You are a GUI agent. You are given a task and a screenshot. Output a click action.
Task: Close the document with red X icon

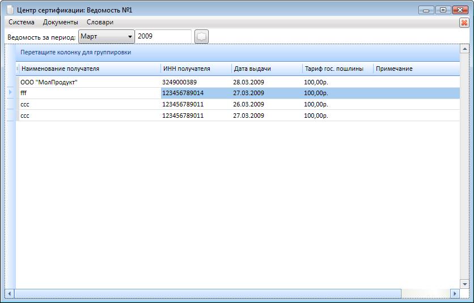pyautogui.click(x=464, y=23)
